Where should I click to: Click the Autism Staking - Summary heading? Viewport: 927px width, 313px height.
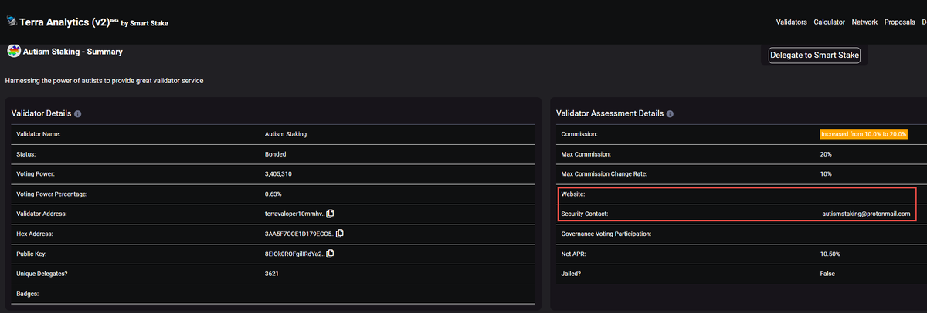[x=73, y=52]
